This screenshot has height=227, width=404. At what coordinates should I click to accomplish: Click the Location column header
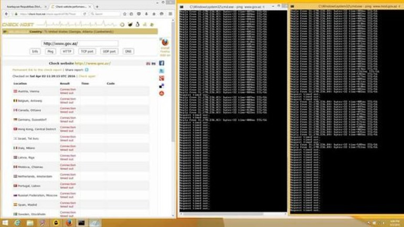(20, 84)
